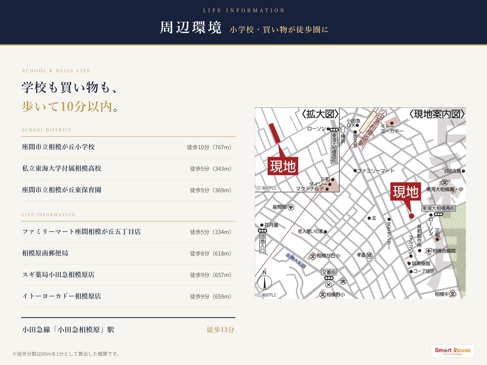Click the 文化センター label on the map

(x=388, y=235)
